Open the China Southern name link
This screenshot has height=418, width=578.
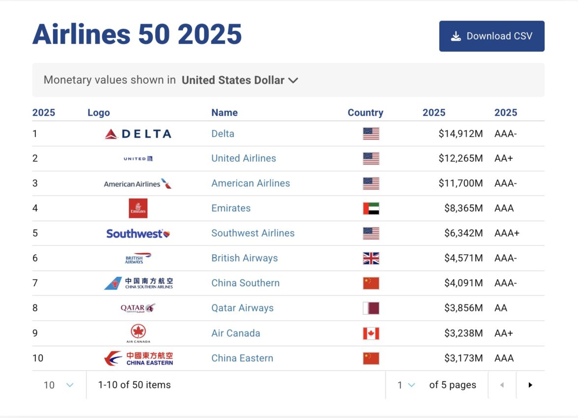245,283
